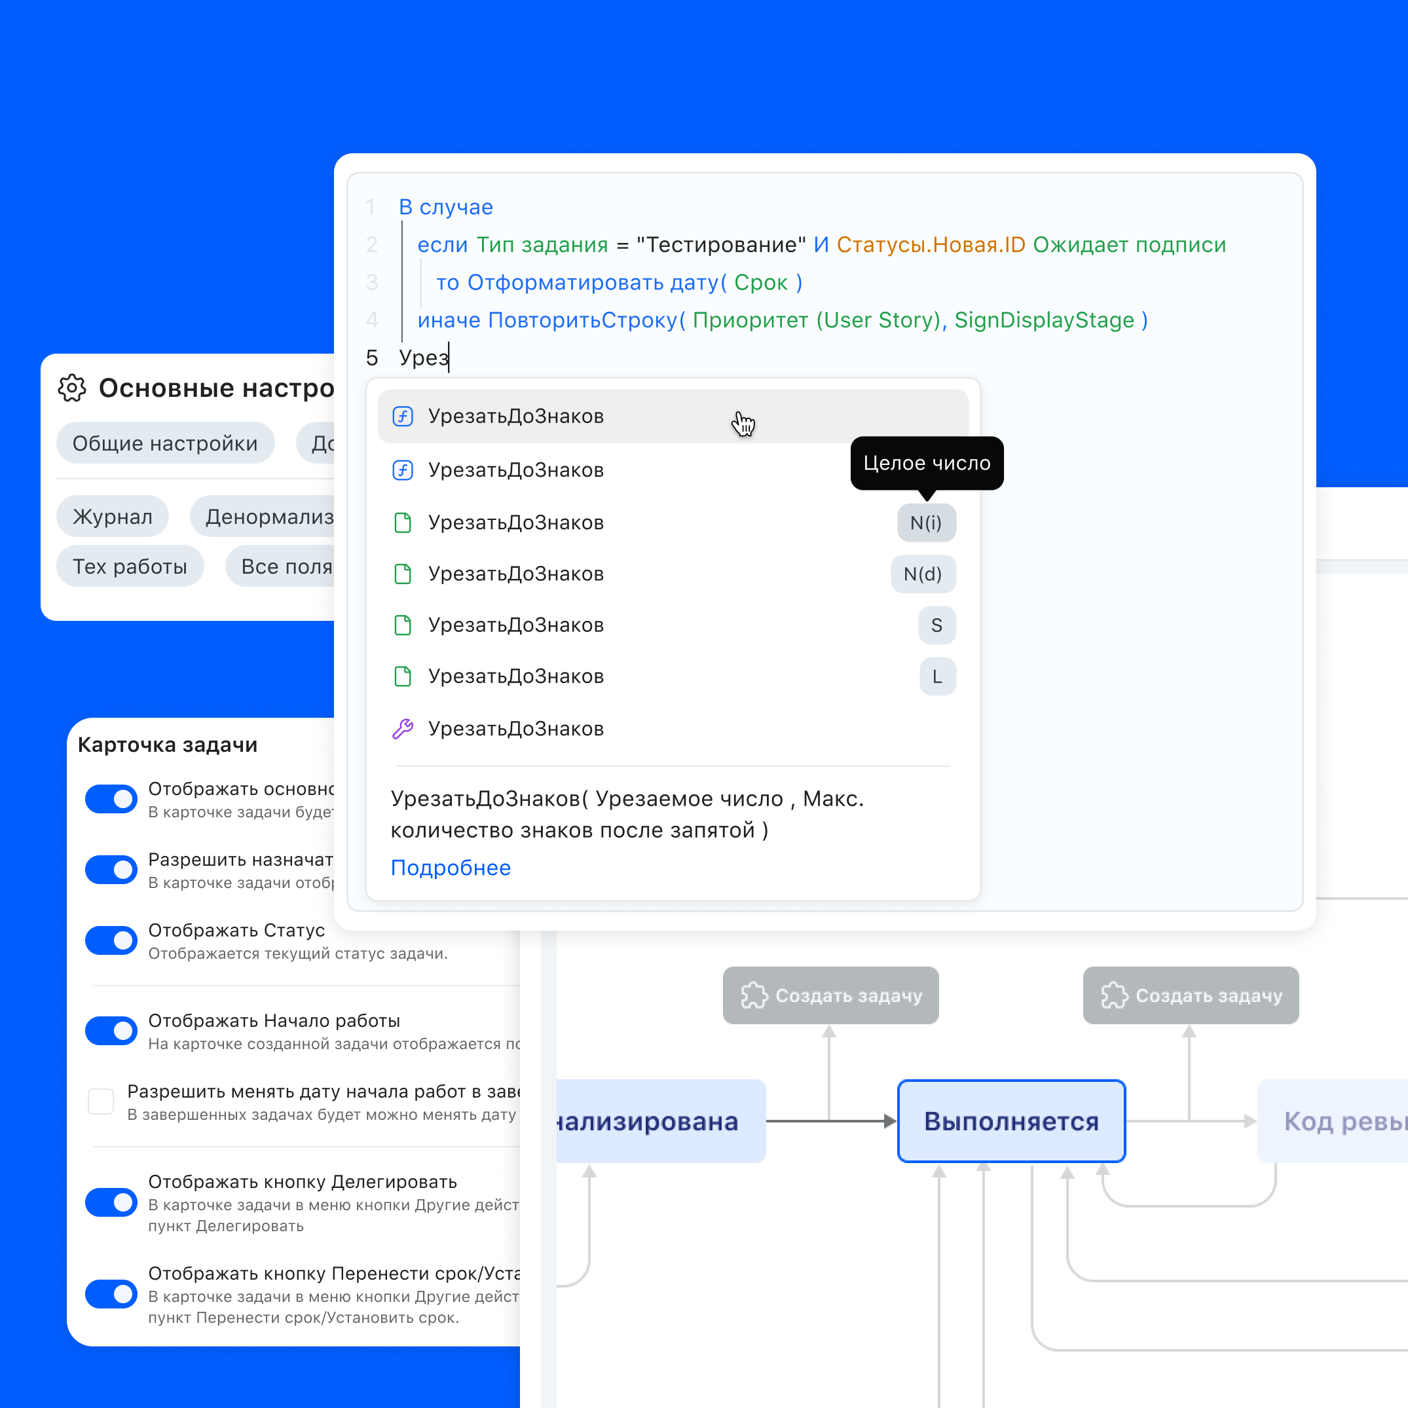1408x1408 pixels.
Task: Click the puzzle icon on left Создать задачу
Action: click(x=754, y=995)
